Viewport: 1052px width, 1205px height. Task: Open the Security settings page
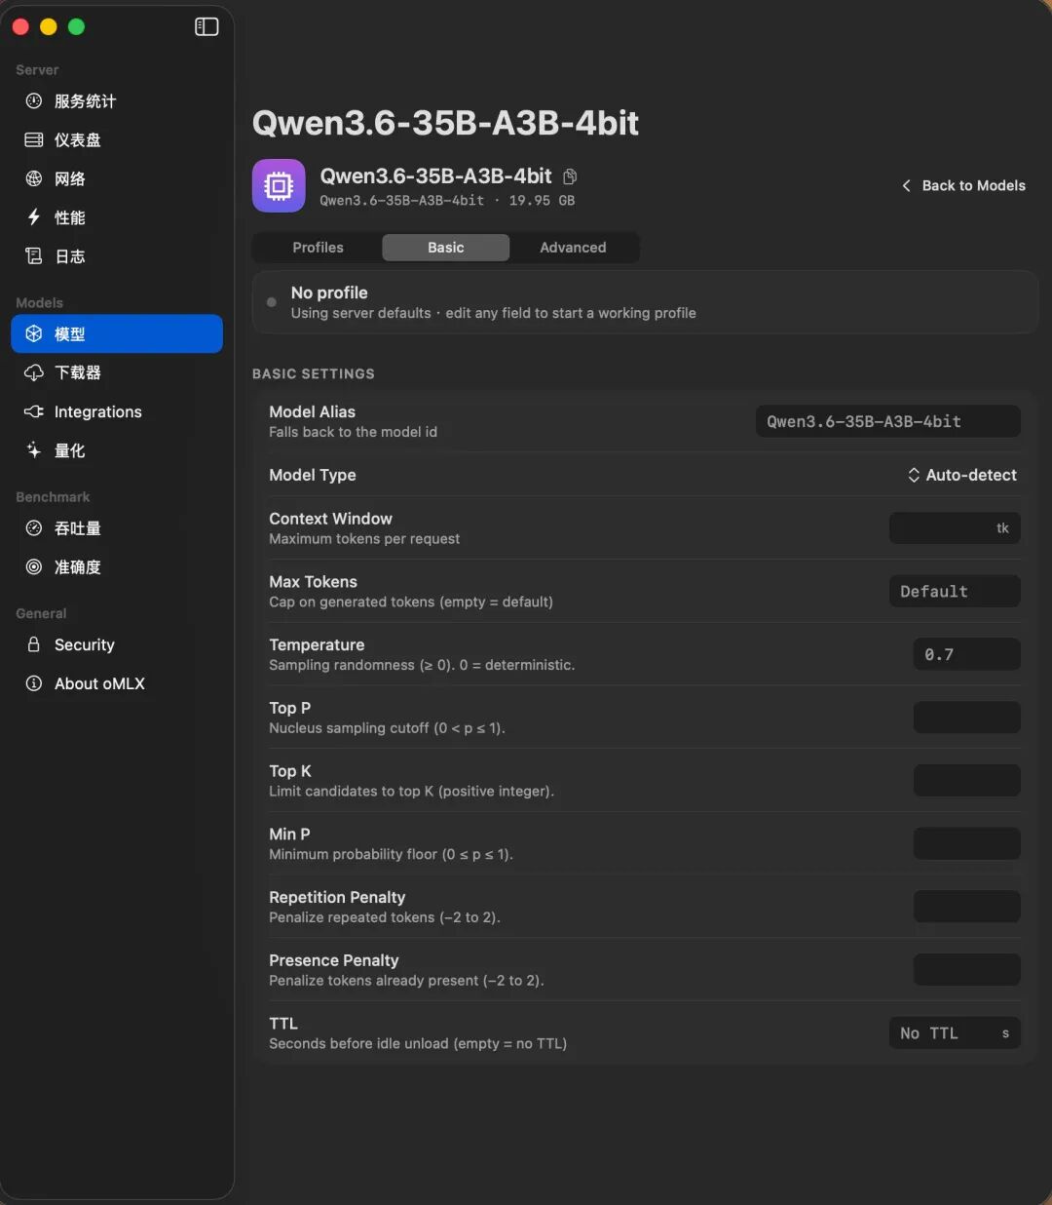click(117, 645)
